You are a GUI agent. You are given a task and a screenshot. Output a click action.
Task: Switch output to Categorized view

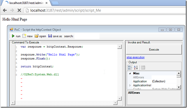(130, 67)
